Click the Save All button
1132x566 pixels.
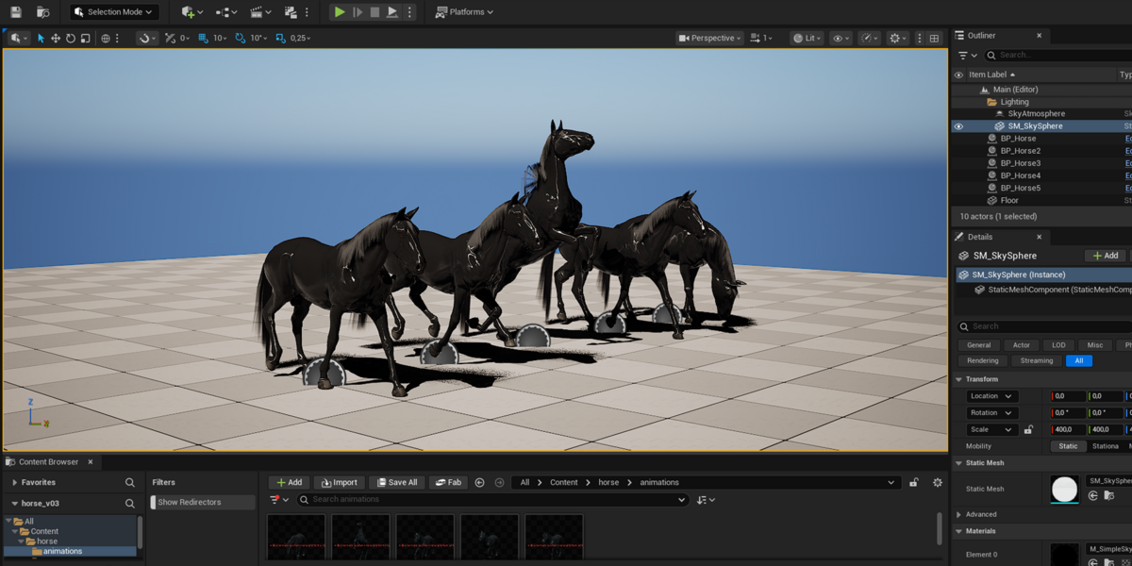point(396,482)
